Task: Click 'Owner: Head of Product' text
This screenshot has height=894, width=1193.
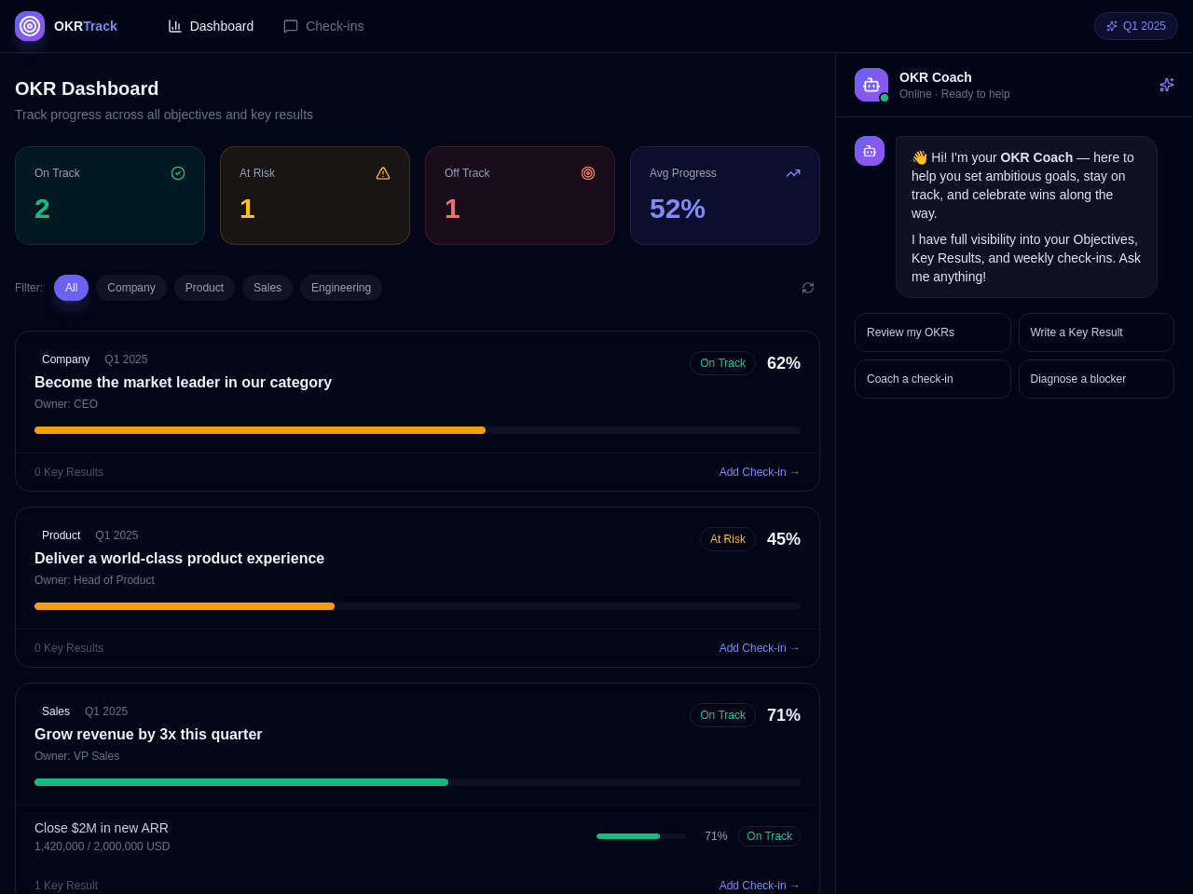Action: pyautogui.click(x=94, y=580)
